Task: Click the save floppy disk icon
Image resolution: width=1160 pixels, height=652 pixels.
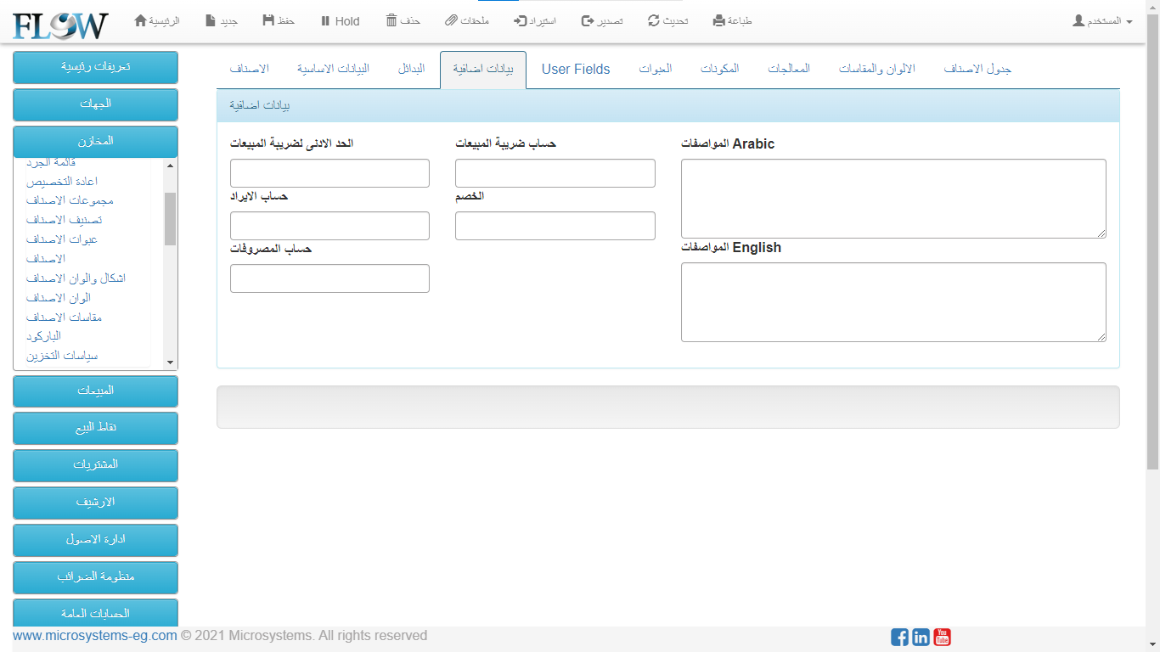Action: 268,20
